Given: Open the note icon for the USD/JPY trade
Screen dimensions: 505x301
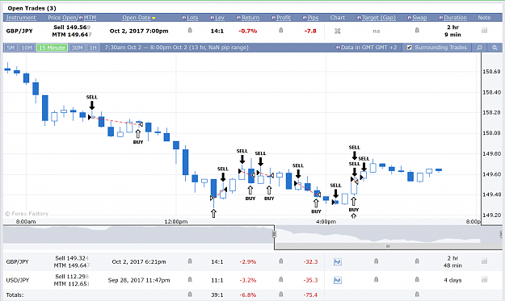Looking at the screenshot, I should (x=484, y=279).
